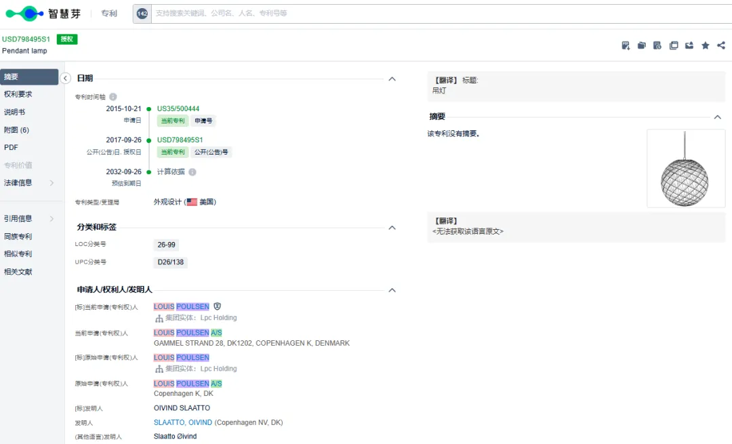
Task: Click the shield icon beside LOUIS POULSEN
Action: click(217, 306)
